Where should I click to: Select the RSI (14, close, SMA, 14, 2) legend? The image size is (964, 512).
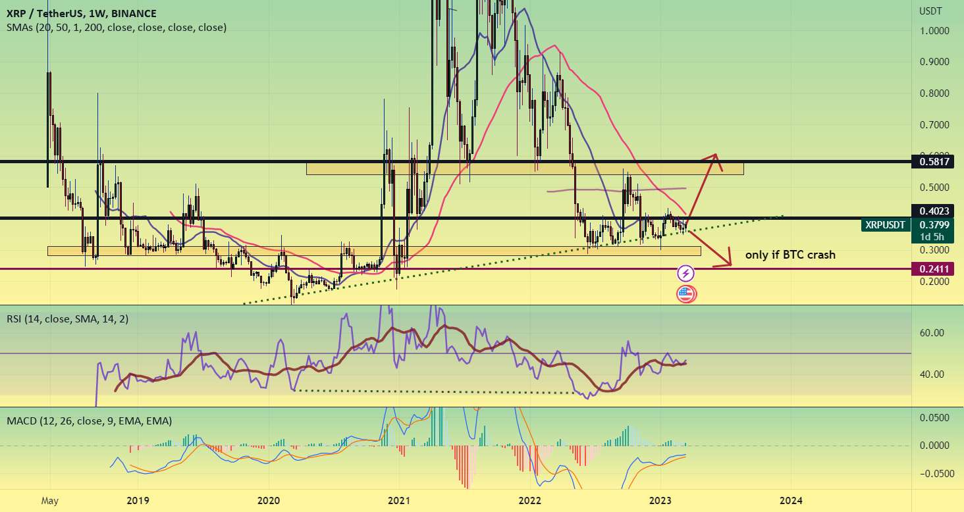68,319
